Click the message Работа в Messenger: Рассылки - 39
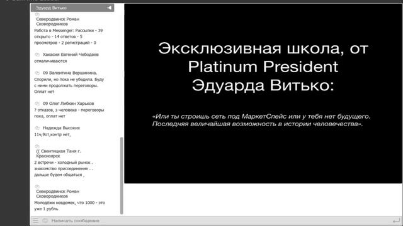Viewport: 403px width, 226px height. pos(69,36)
